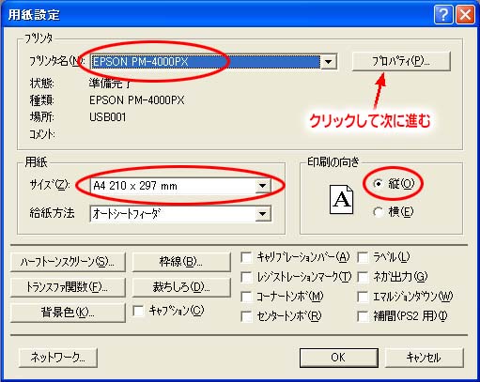Open the プロパティ(P) printer properties
The image size is (480, 382).
[401, 61]
